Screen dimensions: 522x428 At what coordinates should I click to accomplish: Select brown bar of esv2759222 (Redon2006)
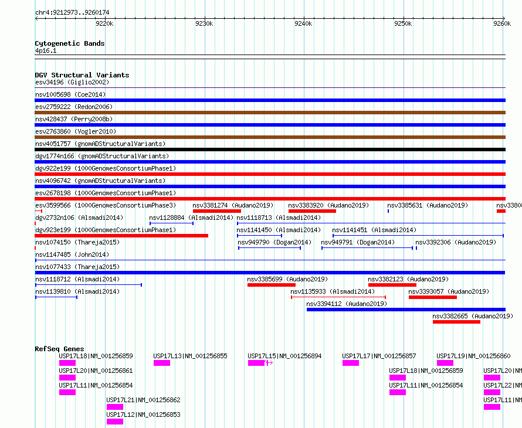tap(270, 113)
